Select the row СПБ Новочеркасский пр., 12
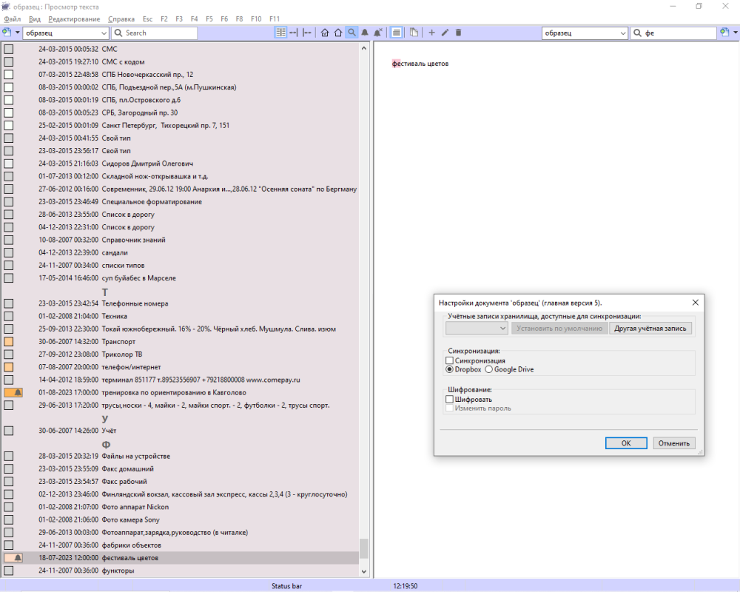This screenshot has width=740, height=592. (x=181, y=74)
